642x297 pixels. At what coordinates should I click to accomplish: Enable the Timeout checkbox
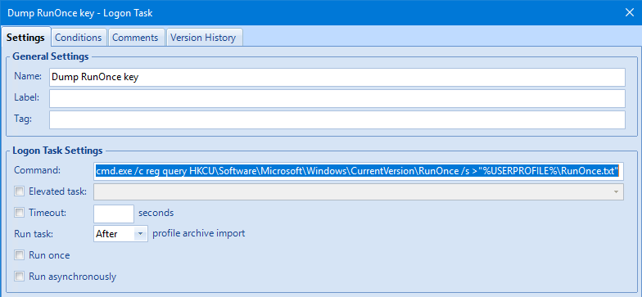tap(20, 213)
